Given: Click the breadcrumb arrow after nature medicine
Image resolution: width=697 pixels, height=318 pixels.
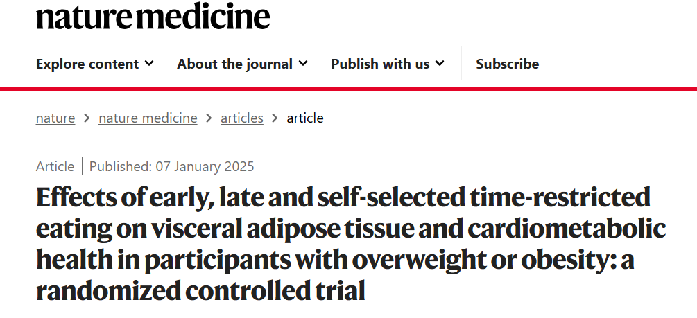Looking at the screenshot, I should pyautogui.click(x=209, y=118).
